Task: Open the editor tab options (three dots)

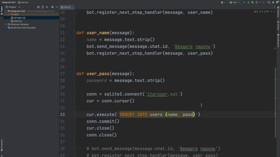Action: pos(274,7)
